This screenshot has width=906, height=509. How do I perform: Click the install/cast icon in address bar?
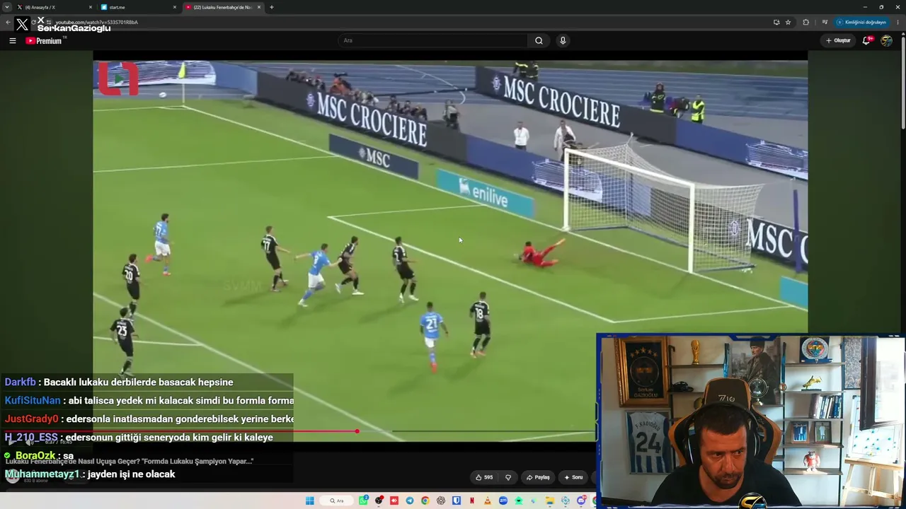coord(776,22)
